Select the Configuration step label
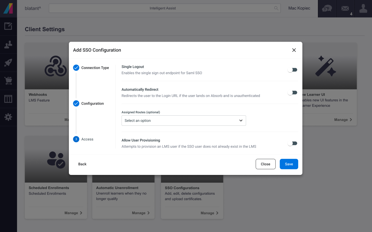Image resolution: width=372 pixels, height=232 pixels. (x=93, y=104)
